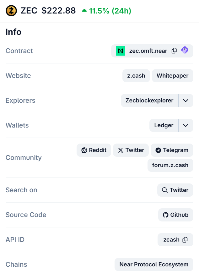Select the Ledger wallet button
Image resolution: width=199 pixels, height=278 pixels.
click(164, 125)
